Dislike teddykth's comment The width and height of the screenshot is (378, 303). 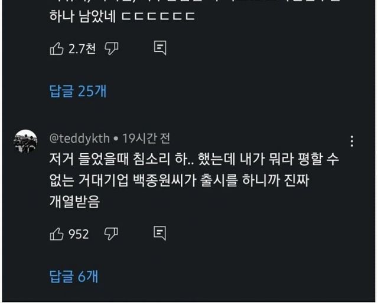(x=111, y=234)
